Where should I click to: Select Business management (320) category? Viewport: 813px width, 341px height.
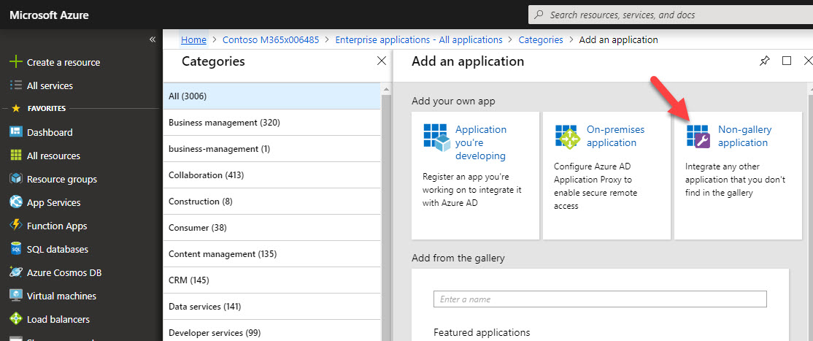tap(272, 123)
